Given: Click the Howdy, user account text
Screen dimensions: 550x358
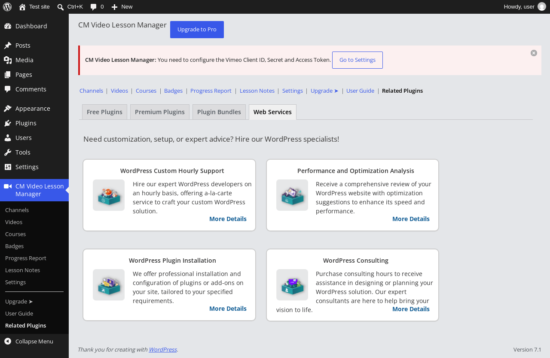Looking at the screenshot, I should 519,6.
